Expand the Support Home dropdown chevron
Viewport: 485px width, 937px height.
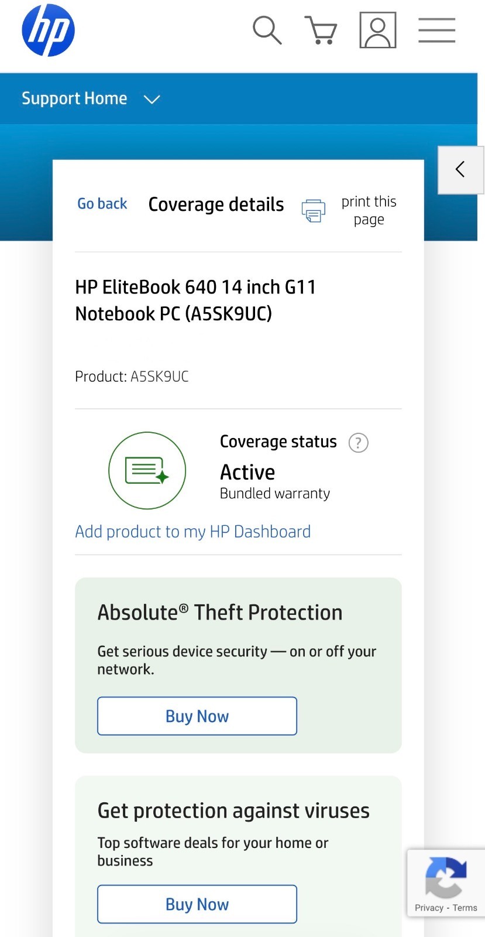152,100
